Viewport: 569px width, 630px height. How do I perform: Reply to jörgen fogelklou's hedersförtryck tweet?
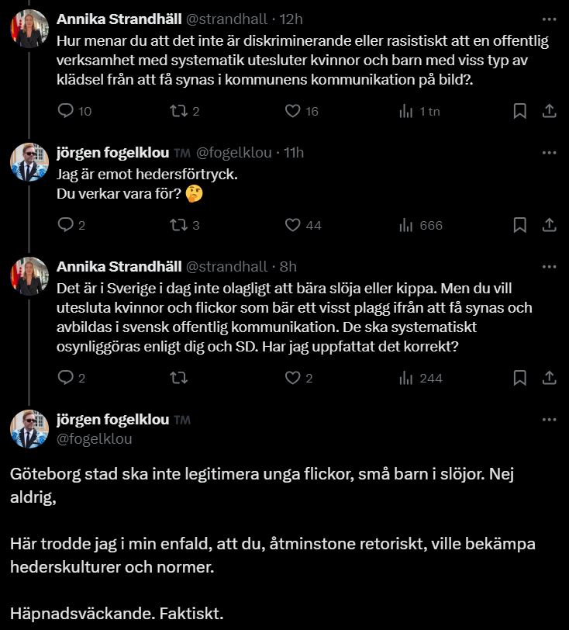[66, 225]
